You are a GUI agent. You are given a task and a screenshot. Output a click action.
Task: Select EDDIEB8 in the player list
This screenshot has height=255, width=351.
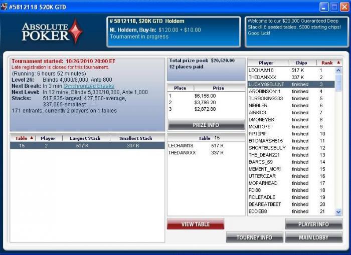[291, 211]
